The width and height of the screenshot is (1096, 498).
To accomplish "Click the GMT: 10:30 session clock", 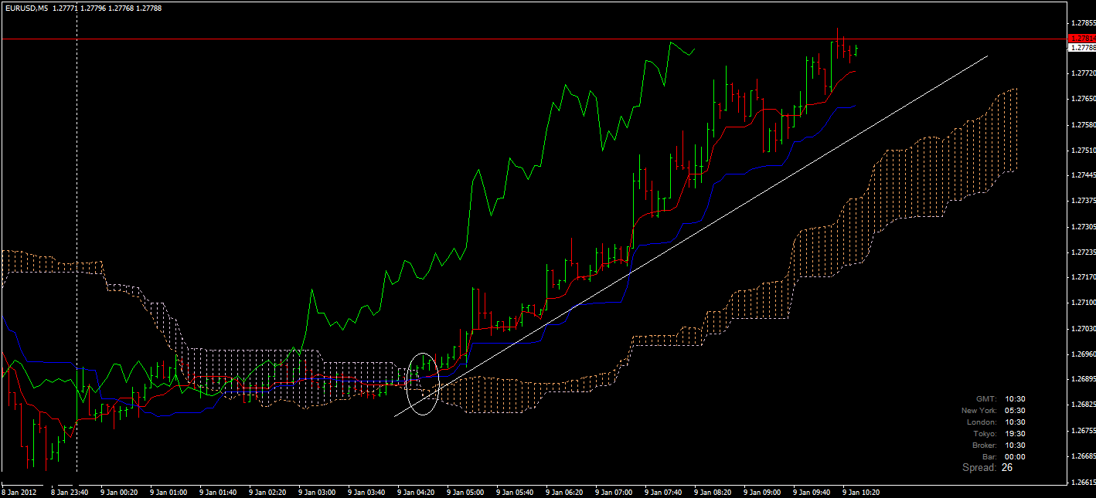I will click(x=1001, y=399).
